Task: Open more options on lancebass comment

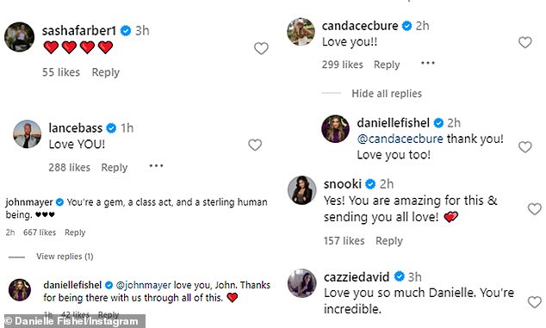Action: coord(156,166)
